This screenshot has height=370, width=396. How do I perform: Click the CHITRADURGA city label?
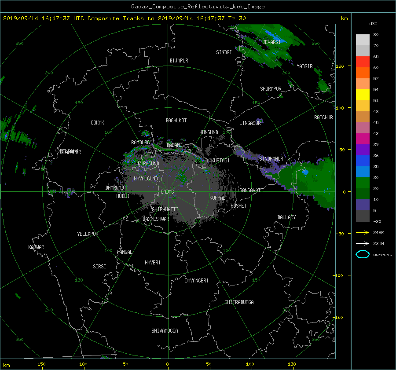(239, 302)
